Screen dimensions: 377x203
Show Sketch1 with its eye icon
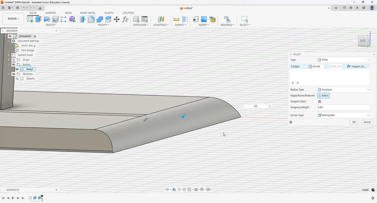tap(17, 79)
